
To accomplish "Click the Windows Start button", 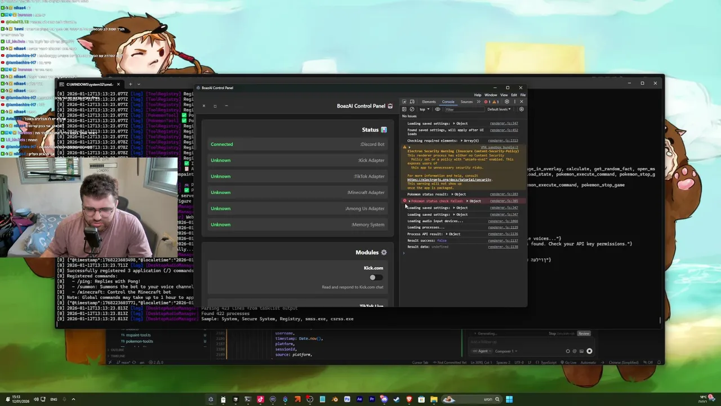I will [509, 399].
